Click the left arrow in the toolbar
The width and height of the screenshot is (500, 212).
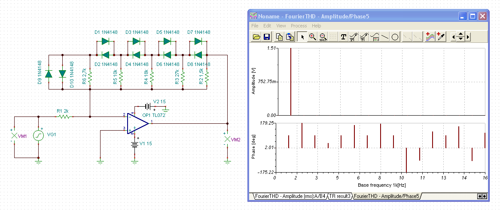click(x=453, y=37)
